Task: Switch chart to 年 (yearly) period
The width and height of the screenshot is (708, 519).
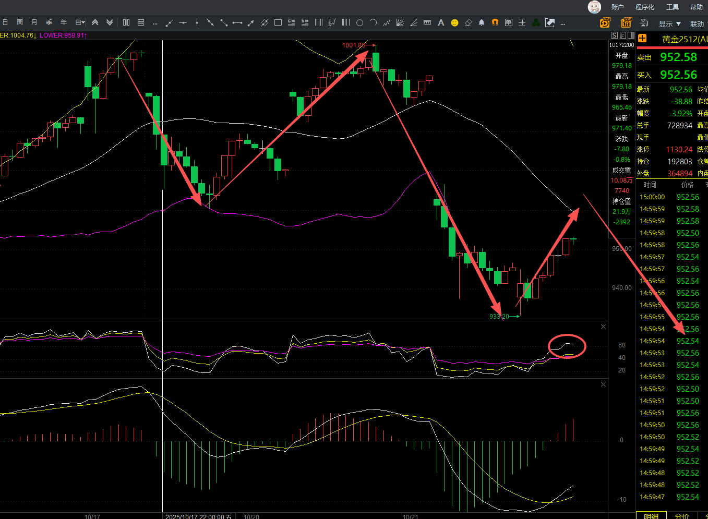Action: click(x=64, y=22)
